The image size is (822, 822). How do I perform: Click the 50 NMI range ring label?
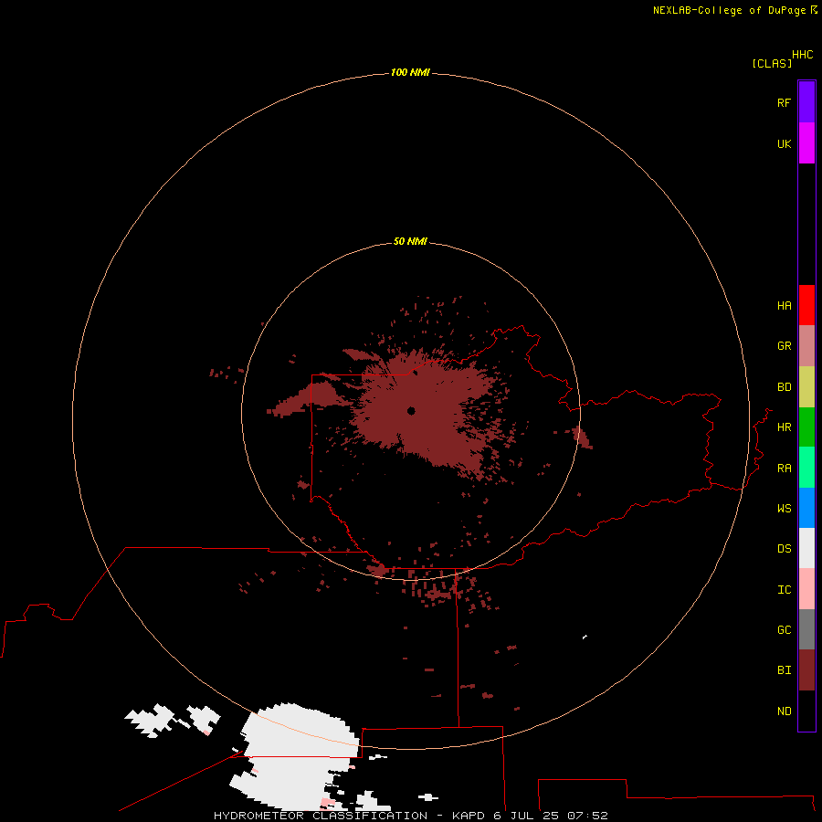click(x=410, y=241)
